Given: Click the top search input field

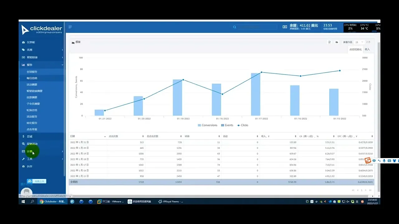Looking at the screenshot, I should 257,27.
